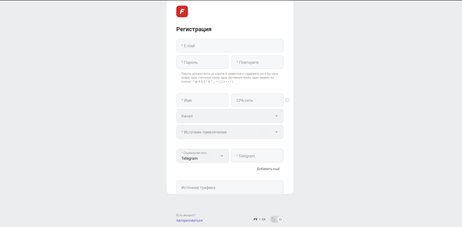462x227 pixels.
Task: Click the Канал dropdown arrow
Action: click(276, 116)
